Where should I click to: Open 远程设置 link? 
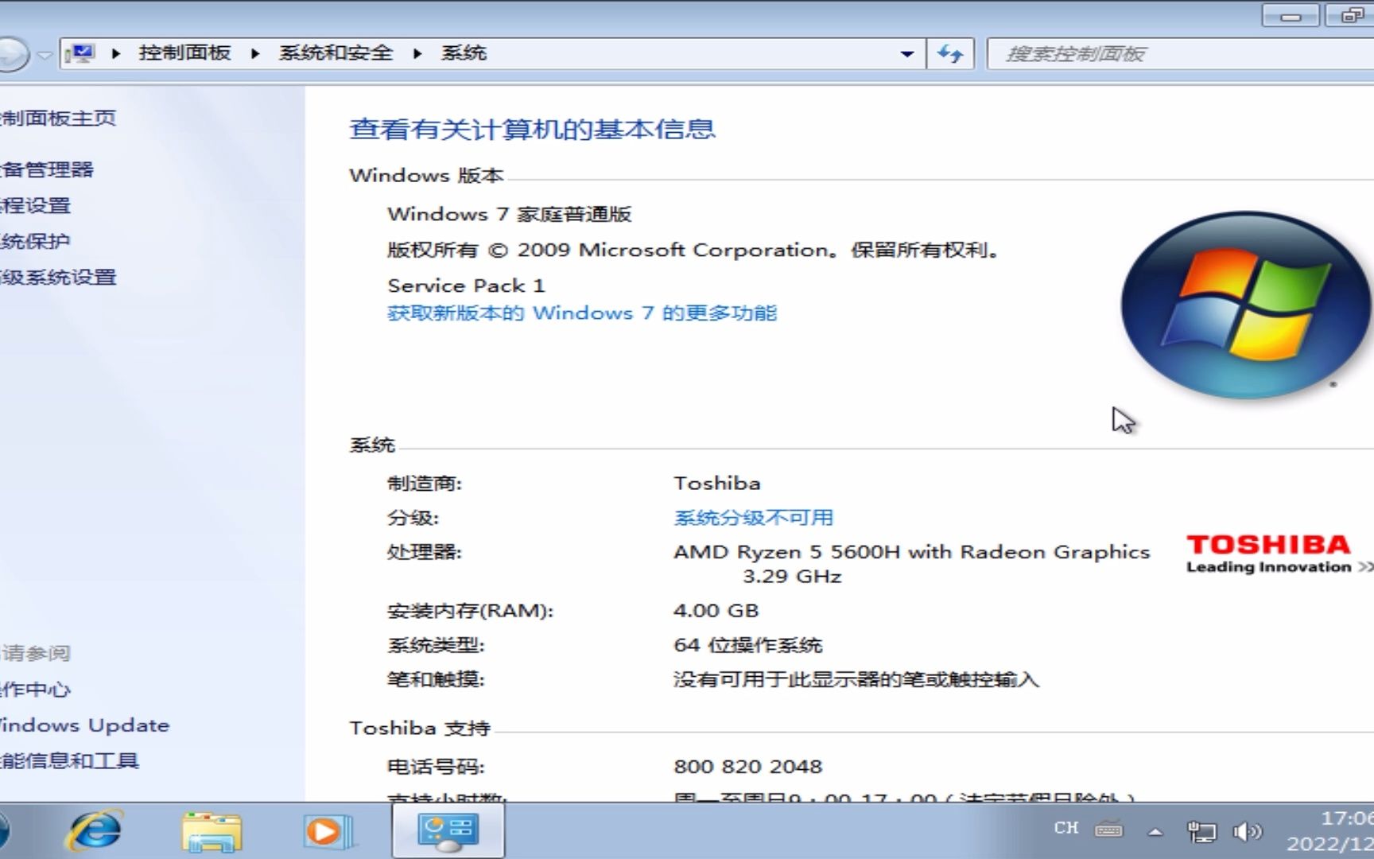(x=35, y=205)
